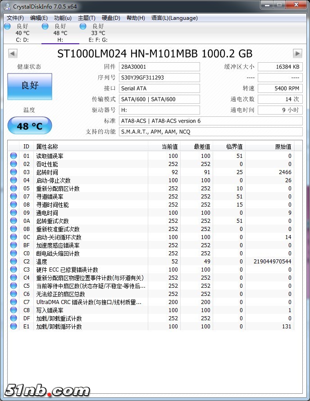This screenshot has width=310, height=401.
Task: Click the standard field ATA8-ACS
Action: [x=211, y=121]
